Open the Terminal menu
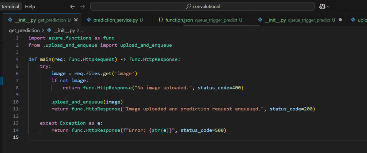This screenshot has width=367, height=153. point(10,6)
